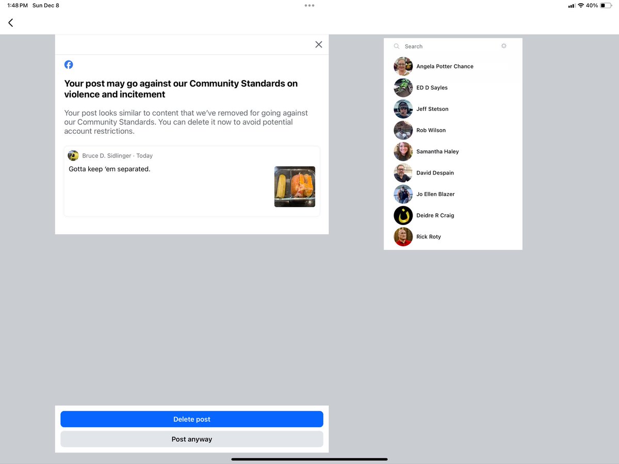Tap the back arrow at top left
The image size is (619, 464).
point(10,23)
